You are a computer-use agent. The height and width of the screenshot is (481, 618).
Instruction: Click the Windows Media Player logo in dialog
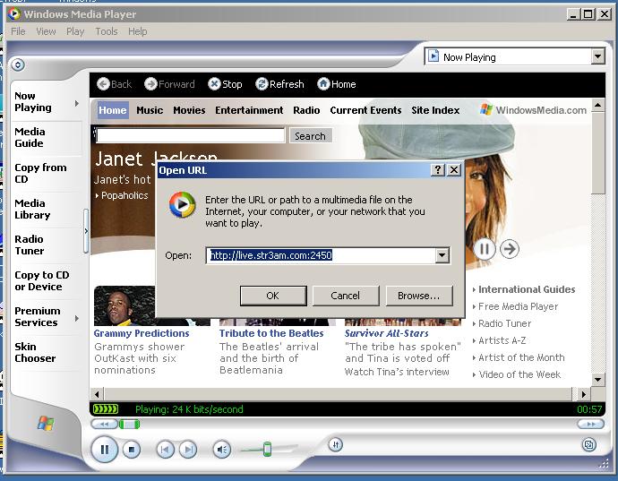click(x=182, y=204)
